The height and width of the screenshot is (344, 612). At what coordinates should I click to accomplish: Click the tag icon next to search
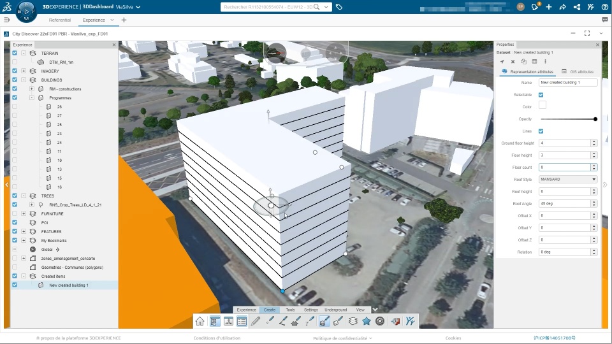[x=339, y=7]
